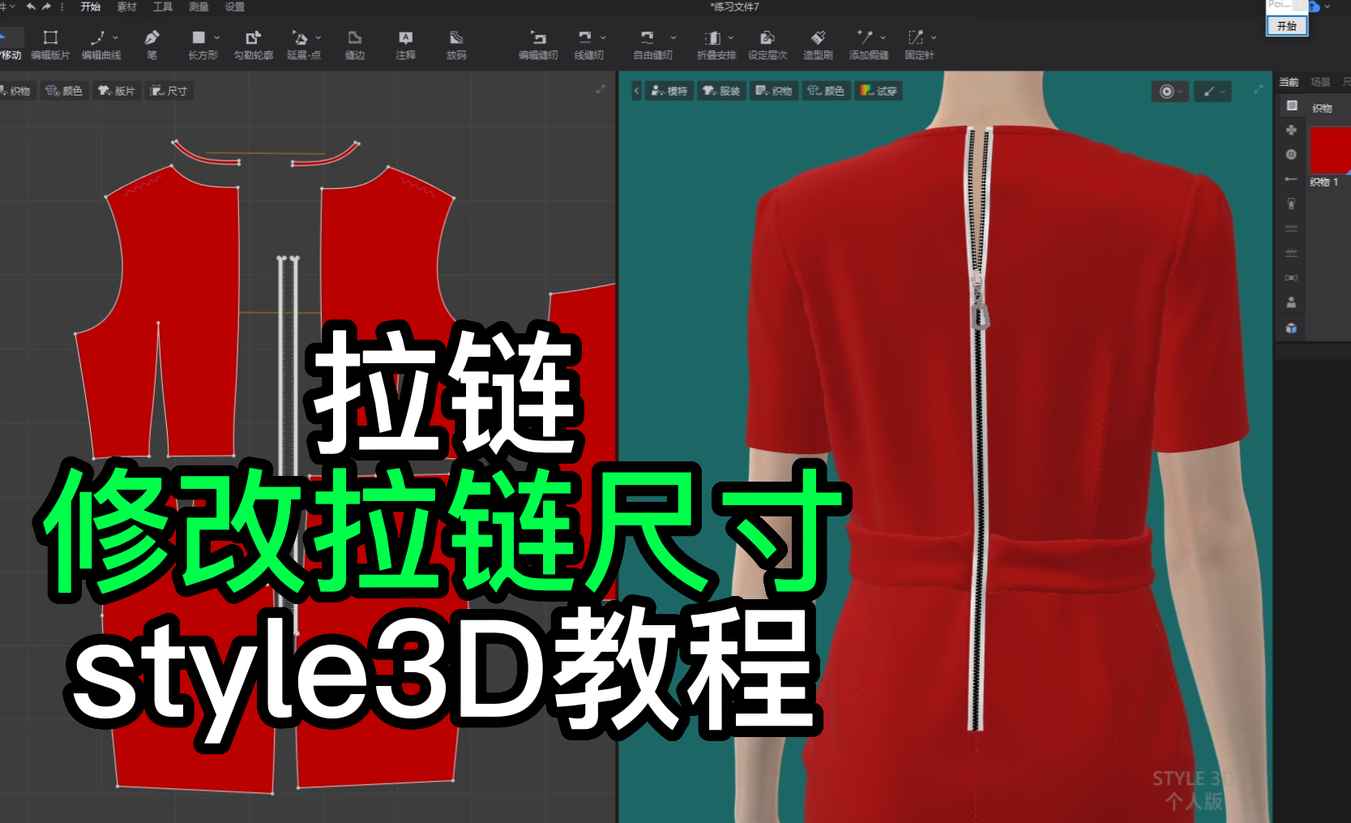Click the 折叠安排 fold arrangement tool
Screen dimensions: 1351x823
point(716,45)
